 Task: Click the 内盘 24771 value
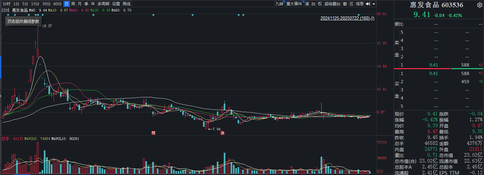coord(431,149)
